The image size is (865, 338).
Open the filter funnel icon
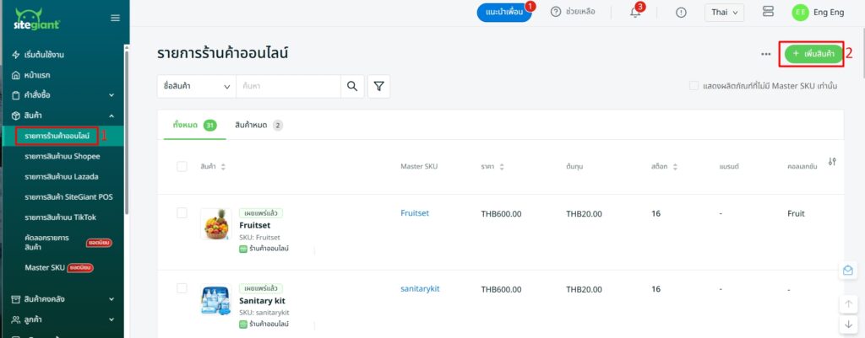click(x=378, y=87)
